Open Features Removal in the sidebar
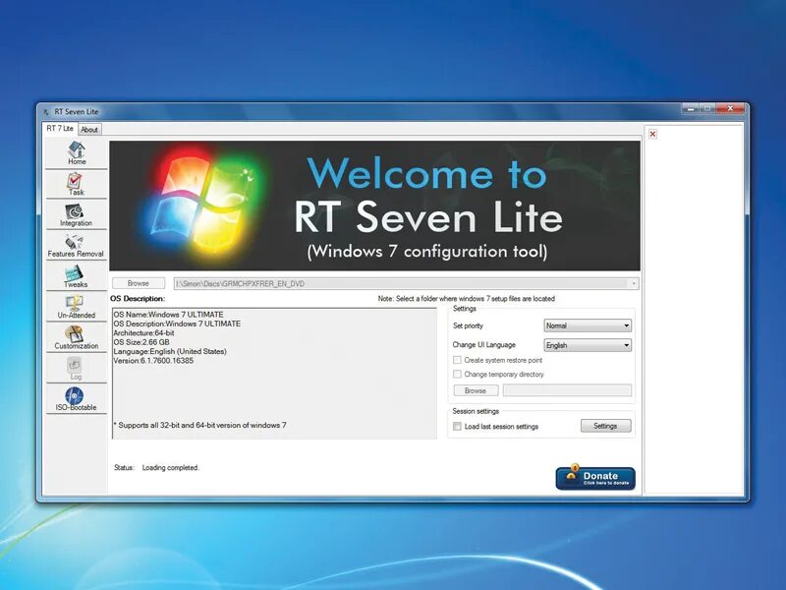786x590 pixels. (77, 245)
